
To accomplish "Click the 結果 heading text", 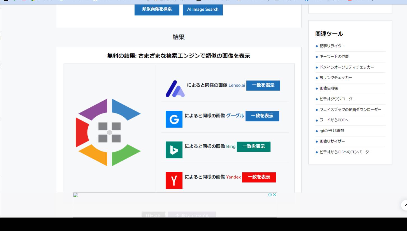I will point(179,37).
